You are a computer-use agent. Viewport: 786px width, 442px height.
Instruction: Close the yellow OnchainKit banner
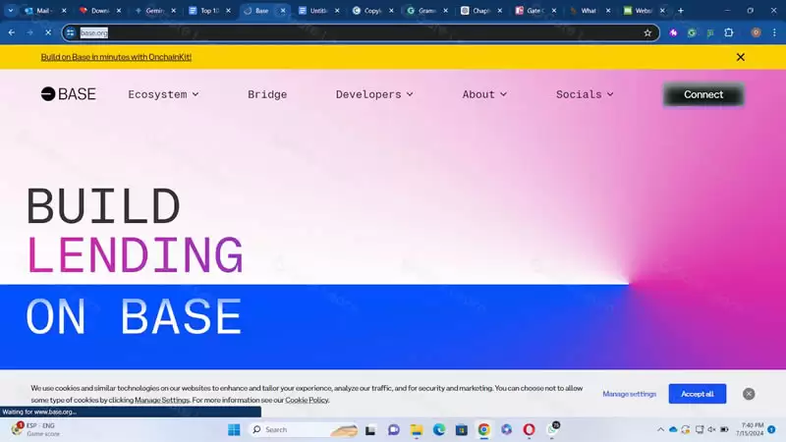point(741,57)
